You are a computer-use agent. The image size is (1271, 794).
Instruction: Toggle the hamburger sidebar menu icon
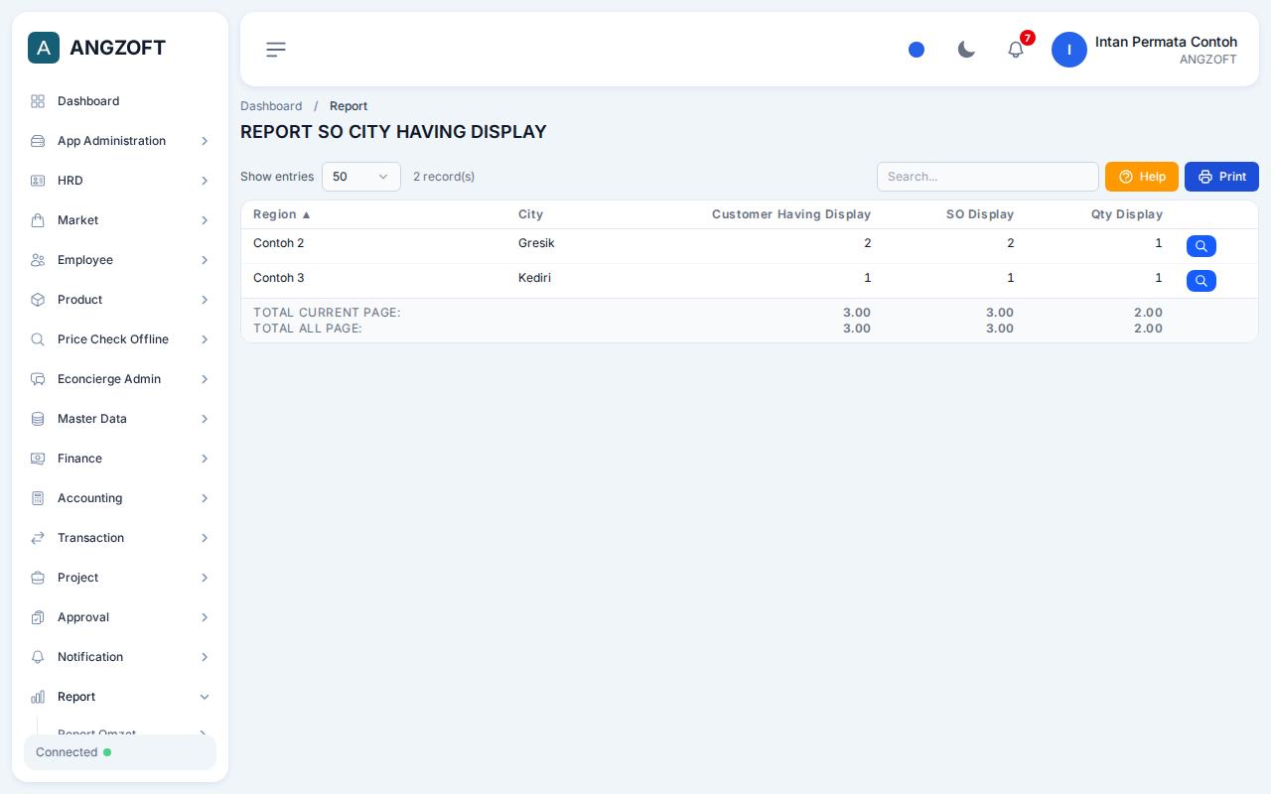276,50
